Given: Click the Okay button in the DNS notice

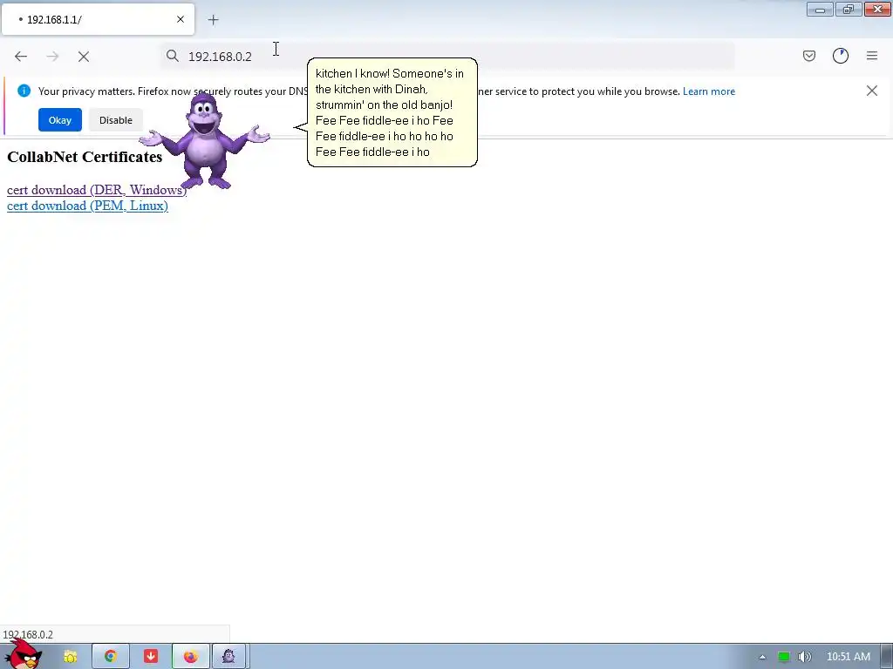Looking at the screenshot, I should pos(60,120).
